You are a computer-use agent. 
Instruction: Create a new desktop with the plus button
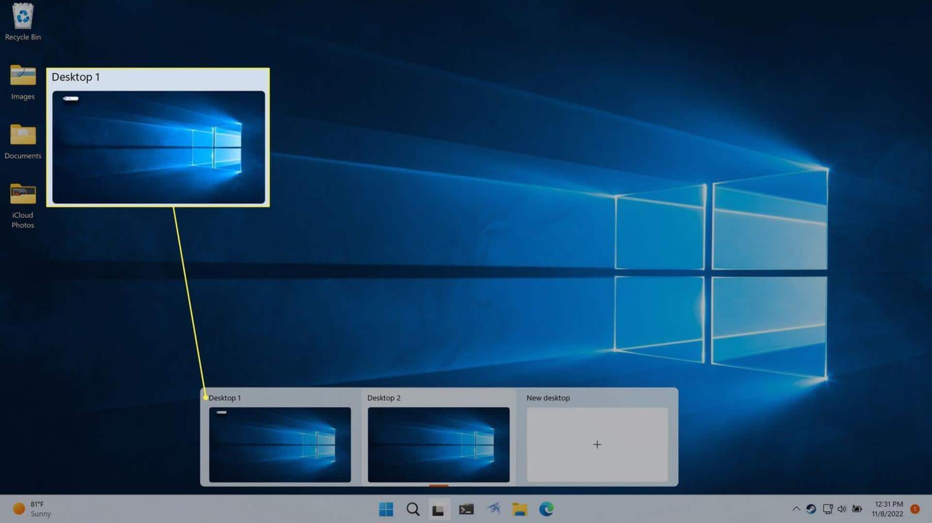click(597, 444)
